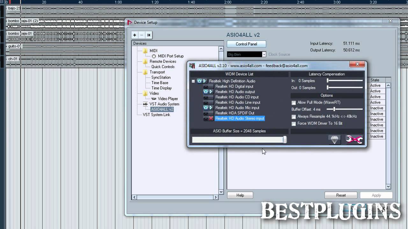408x229 pixels.
Task: Select the MIDI folder in Devices tree
Action: [x=153, y=51]
